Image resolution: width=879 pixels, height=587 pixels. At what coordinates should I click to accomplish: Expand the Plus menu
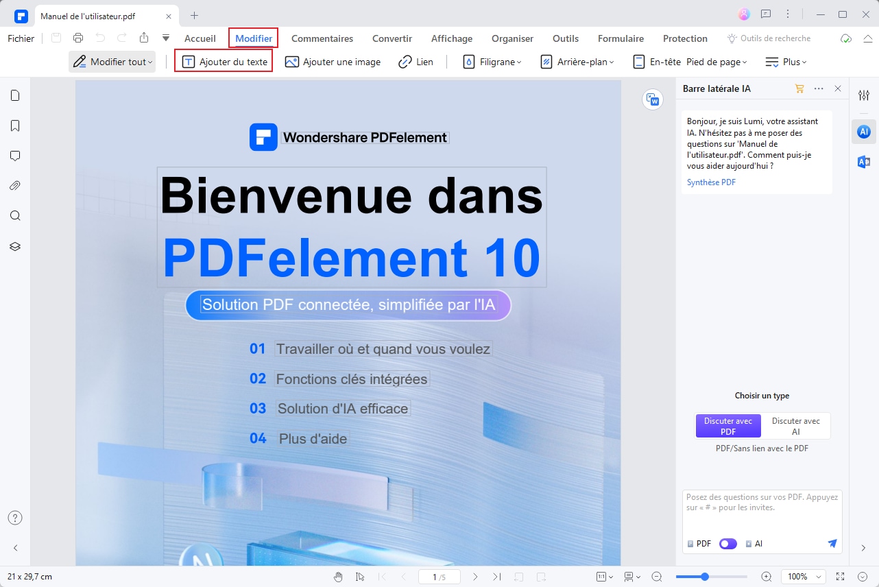[x=786, y=62]
